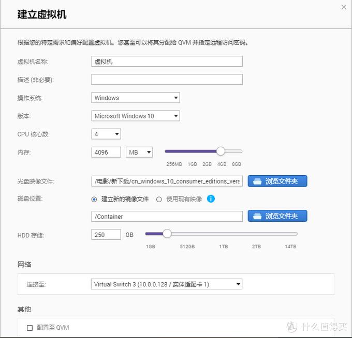Click the HDD 存储 slider handle
352x338 pixels.
tap(167, 234)
